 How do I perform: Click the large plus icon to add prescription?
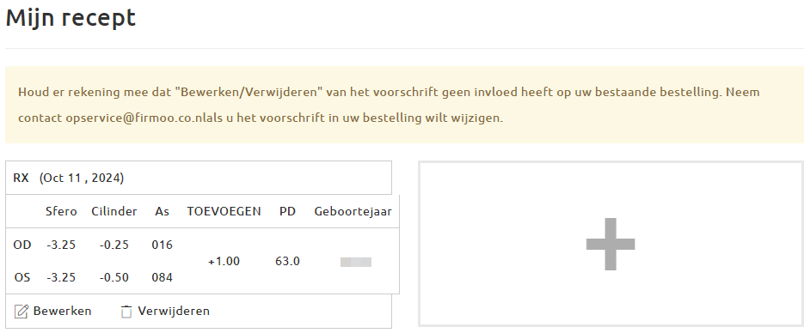pyautogui.click(x=611, y=244)
